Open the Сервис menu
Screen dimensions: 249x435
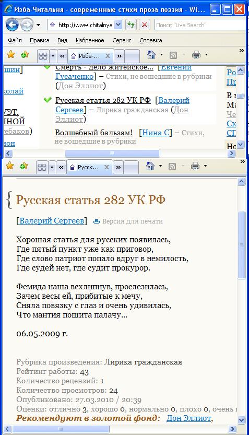click(x=122, y=41)
